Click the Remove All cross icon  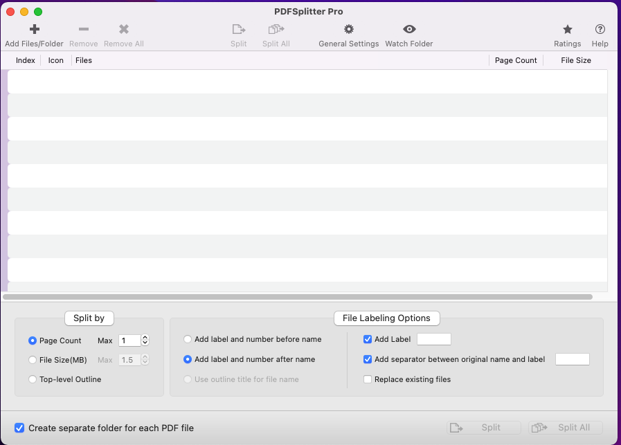124,29
